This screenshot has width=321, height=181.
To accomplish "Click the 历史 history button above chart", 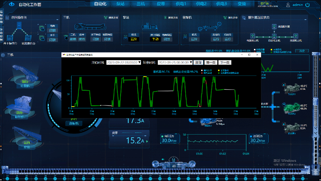I will (302, 51).
